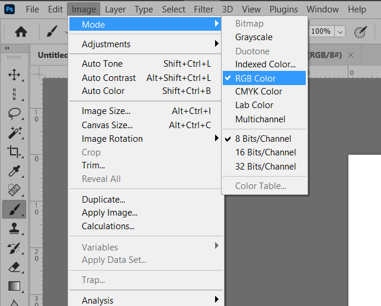Expand the Analysis submenu

click(x=145, y=300)
